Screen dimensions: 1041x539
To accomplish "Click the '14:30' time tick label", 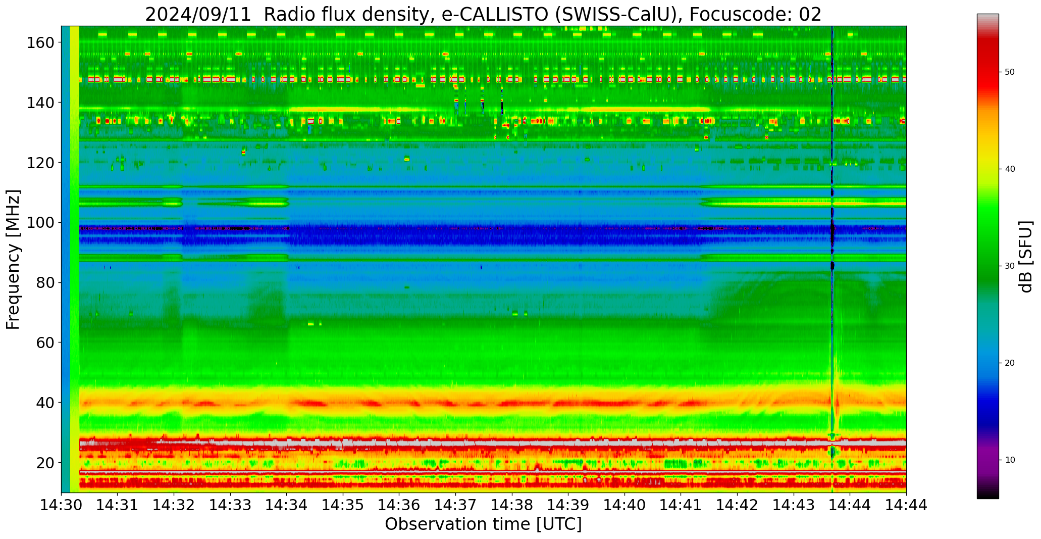I will coord(61,505).
